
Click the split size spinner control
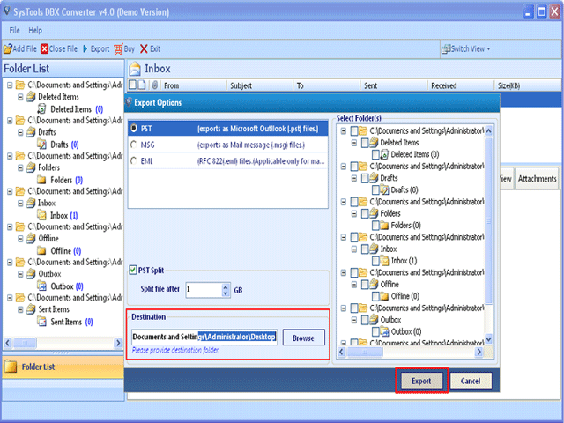[226, 289]
